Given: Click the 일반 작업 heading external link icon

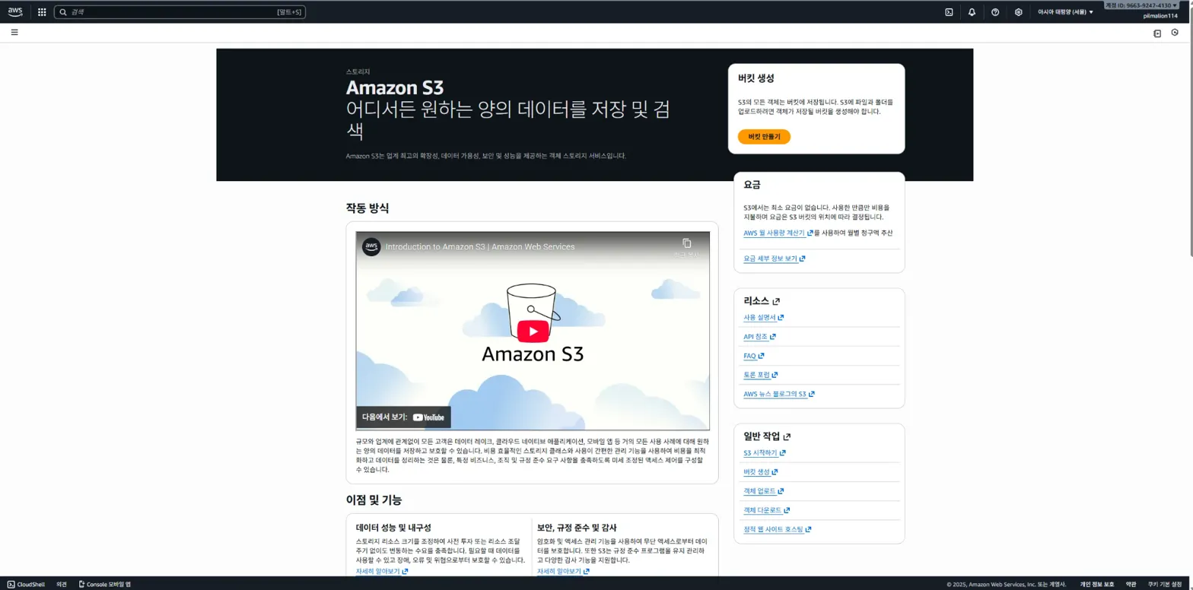Looking at the screenshot, I should 787,437.
